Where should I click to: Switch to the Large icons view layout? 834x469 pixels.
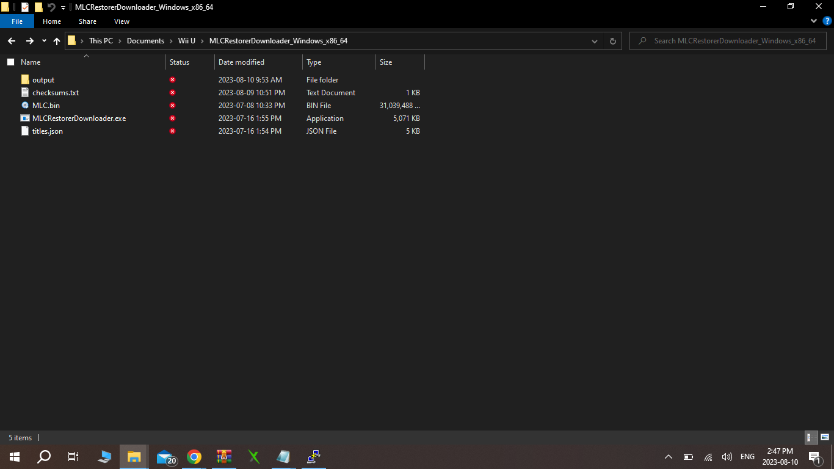825,437
